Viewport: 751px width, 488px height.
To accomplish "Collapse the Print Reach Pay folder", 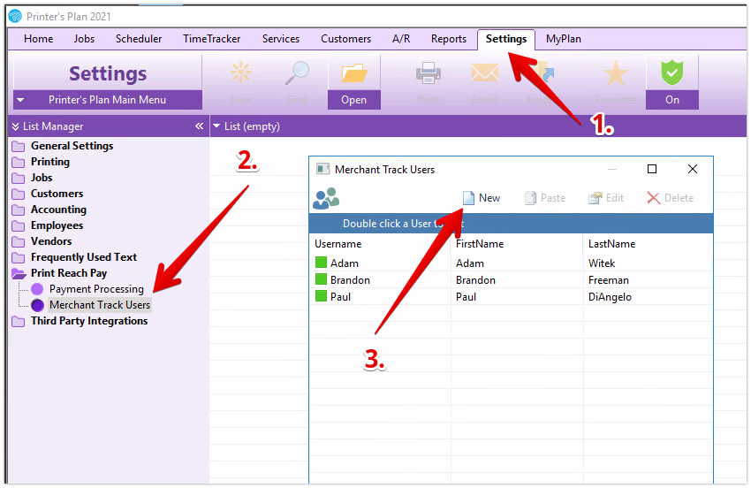I will click(x=69, y=273).
